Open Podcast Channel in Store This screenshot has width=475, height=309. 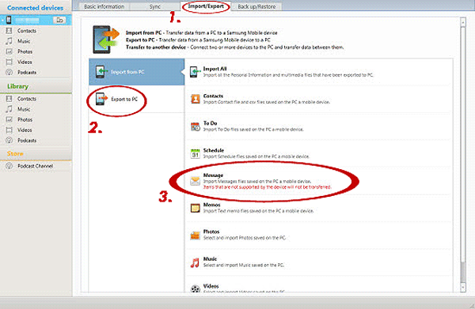pos(35,166)
